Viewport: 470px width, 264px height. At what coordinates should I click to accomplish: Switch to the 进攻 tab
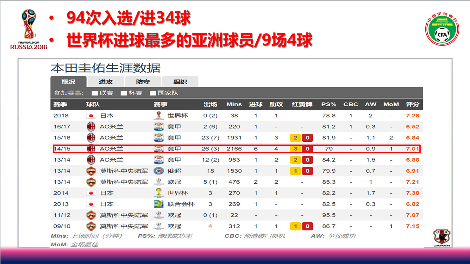106,82
